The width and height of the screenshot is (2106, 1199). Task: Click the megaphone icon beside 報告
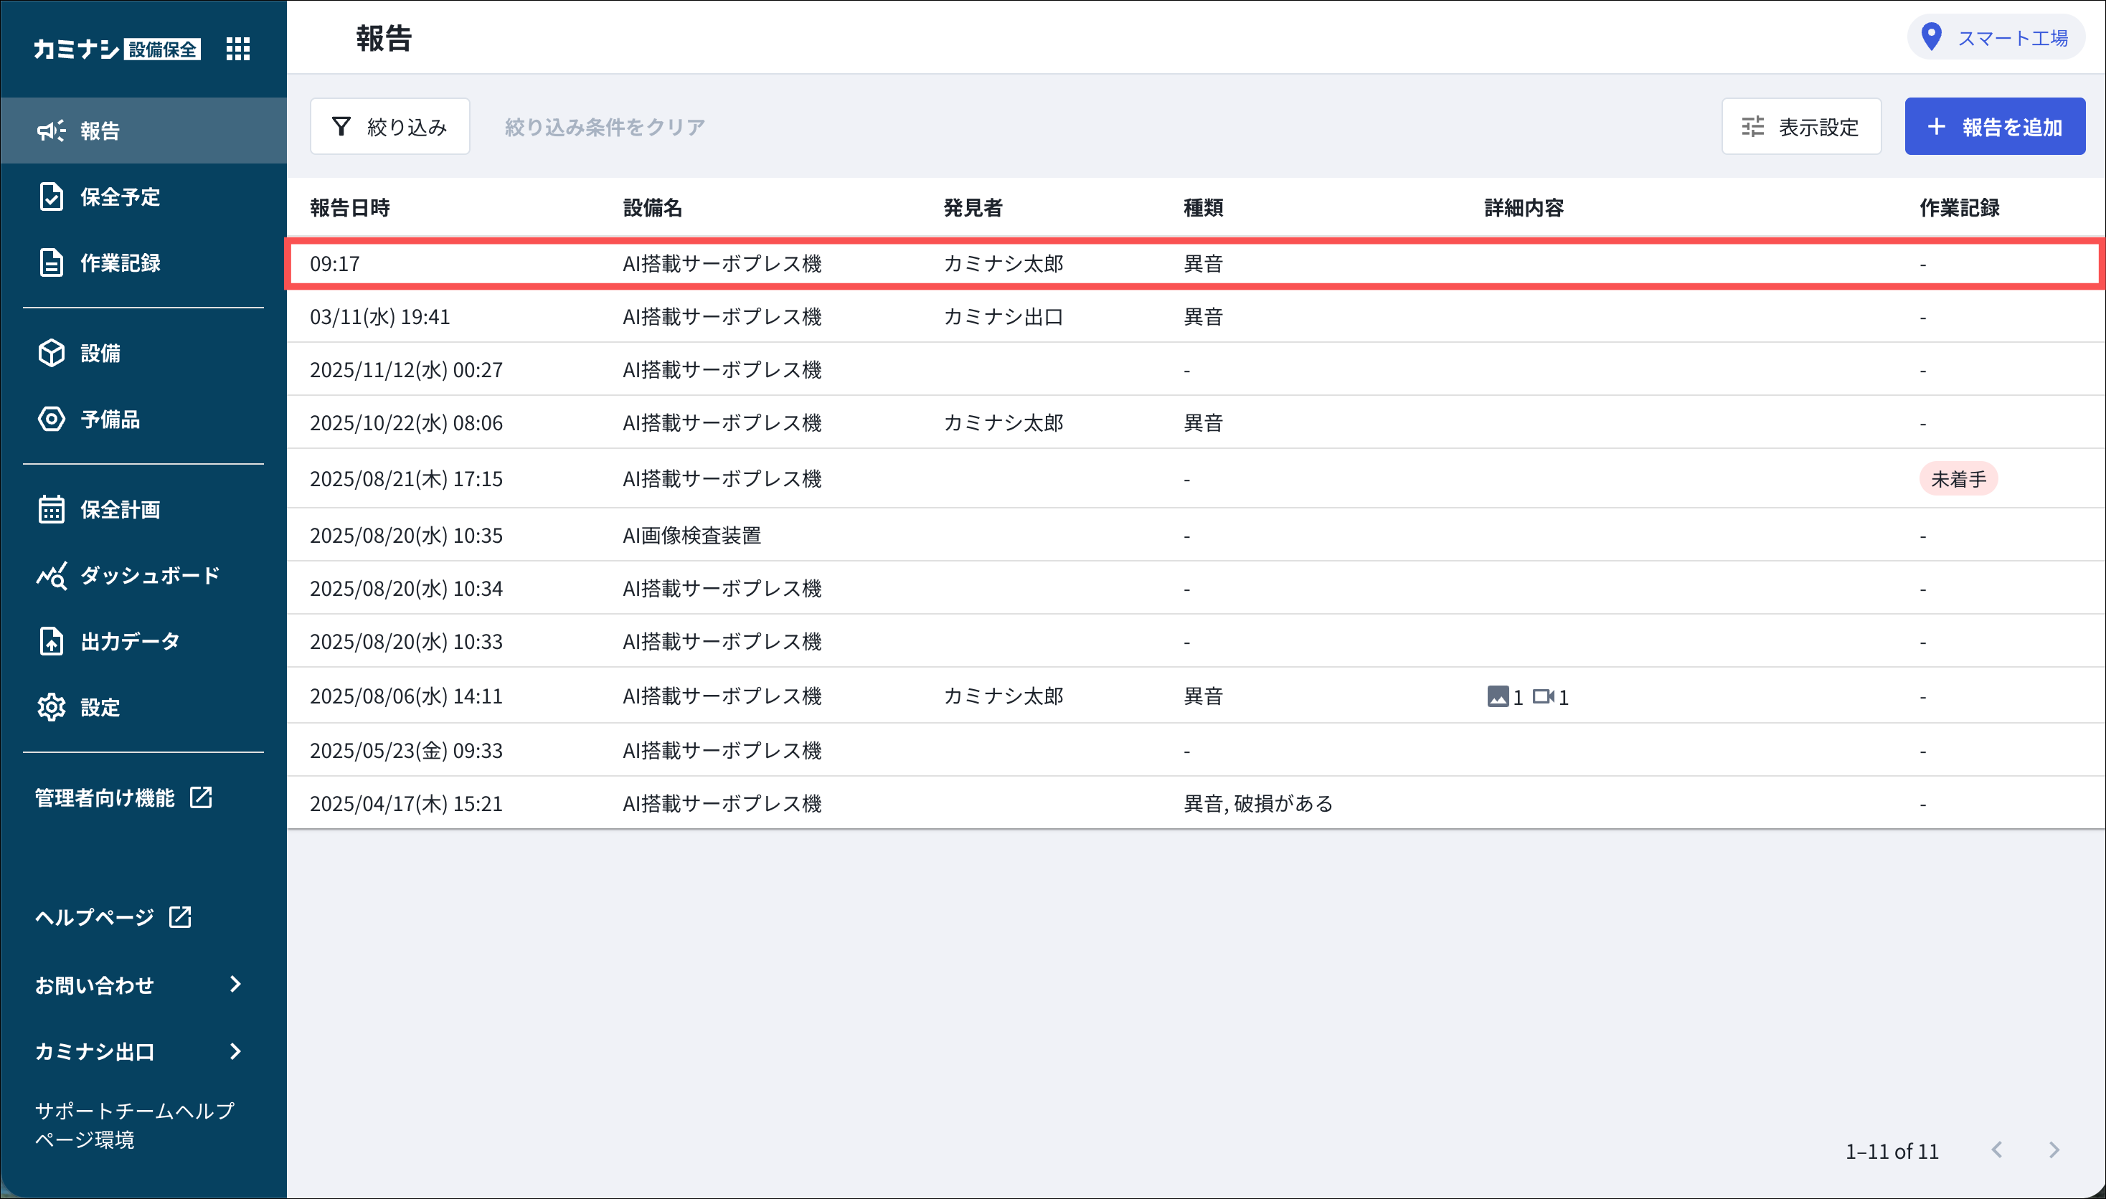click(51, 131)
